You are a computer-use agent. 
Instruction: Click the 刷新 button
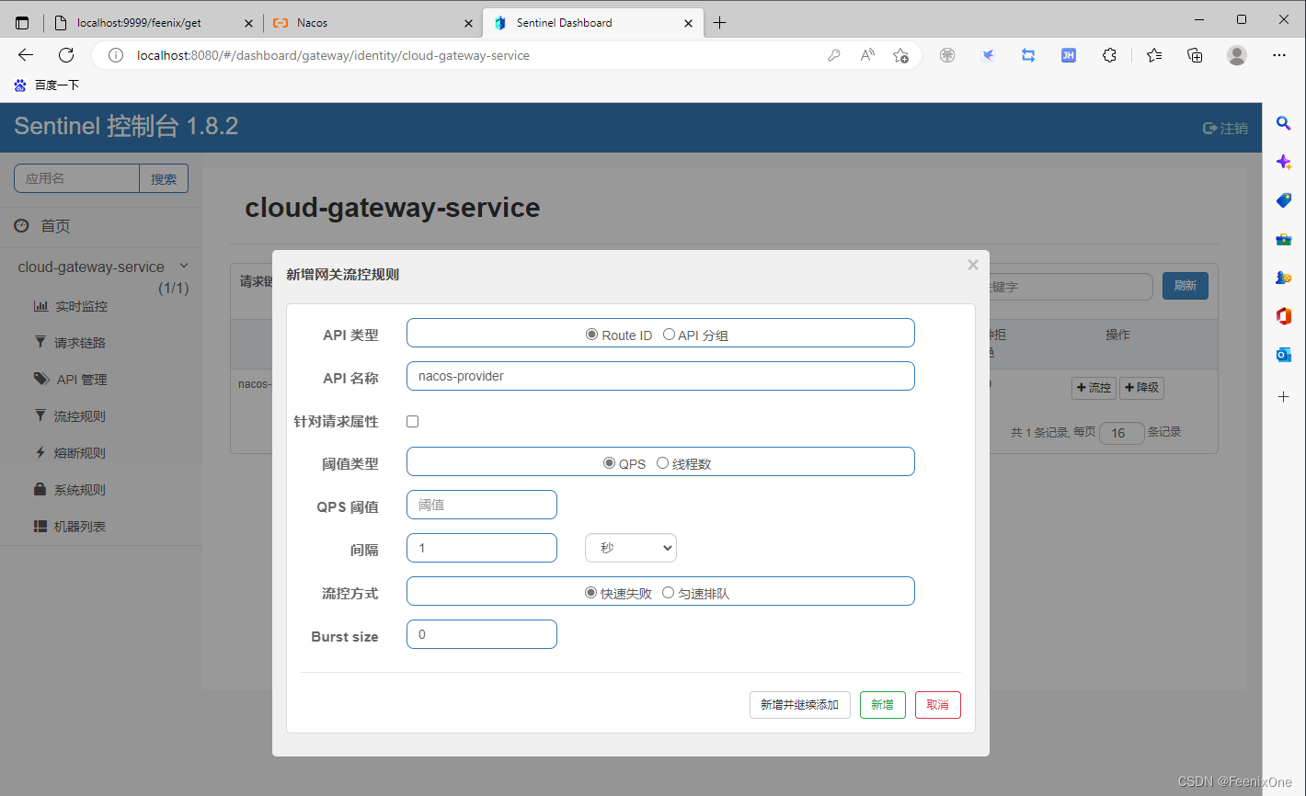click(1186, 286)
